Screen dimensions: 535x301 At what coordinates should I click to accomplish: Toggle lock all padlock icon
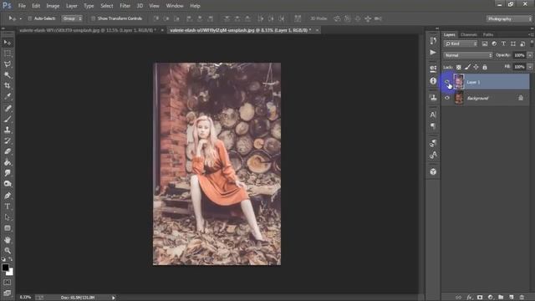485,67
